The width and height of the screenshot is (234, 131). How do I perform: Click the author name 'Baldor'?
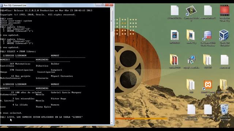55,64
